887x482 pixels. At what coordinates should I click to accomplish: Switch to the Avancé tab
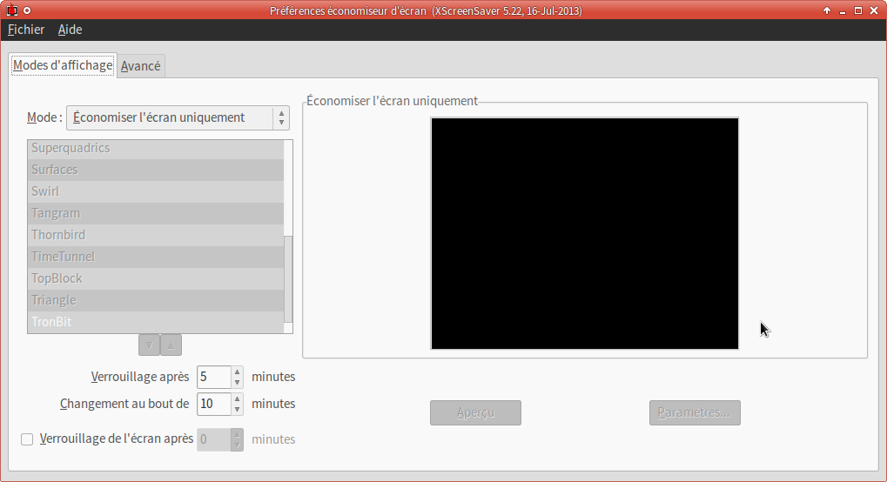tap(141, 66)
